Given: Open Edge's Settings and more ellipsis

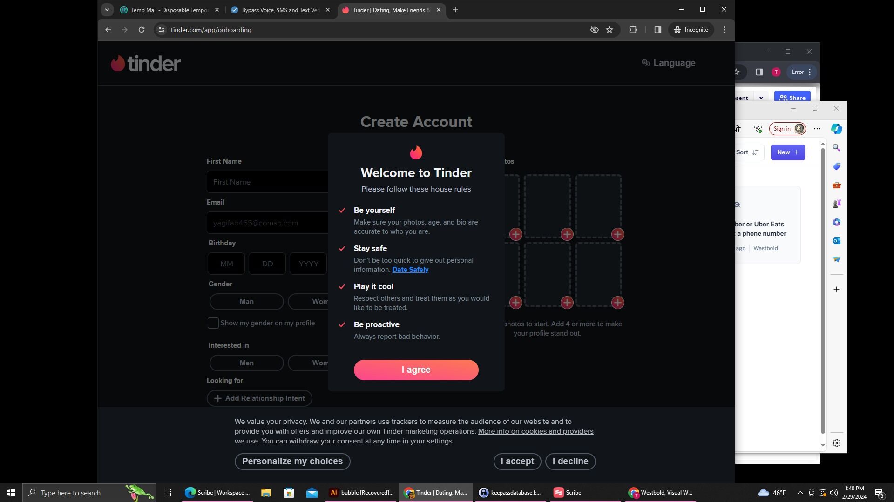Looking at the screenshot, I should [x=817, y=129].
